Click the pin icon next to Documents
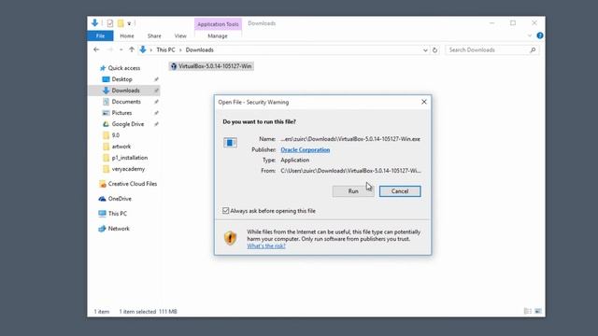Image resolution: width=598 pixels, height=336 pixels. pos(156,102)
